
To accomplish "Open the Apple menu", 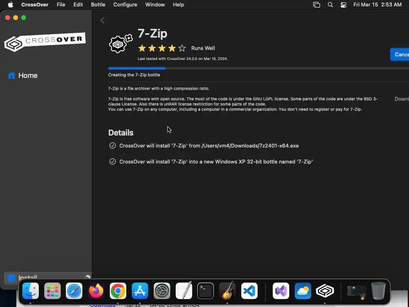I will tap(10, 5).
